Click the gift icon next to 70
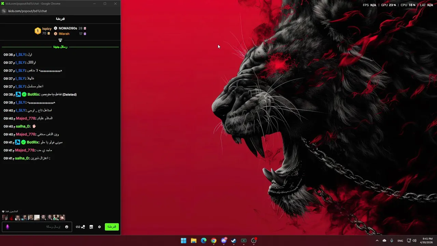Viewport: 437px width, 246px height. 49,33
